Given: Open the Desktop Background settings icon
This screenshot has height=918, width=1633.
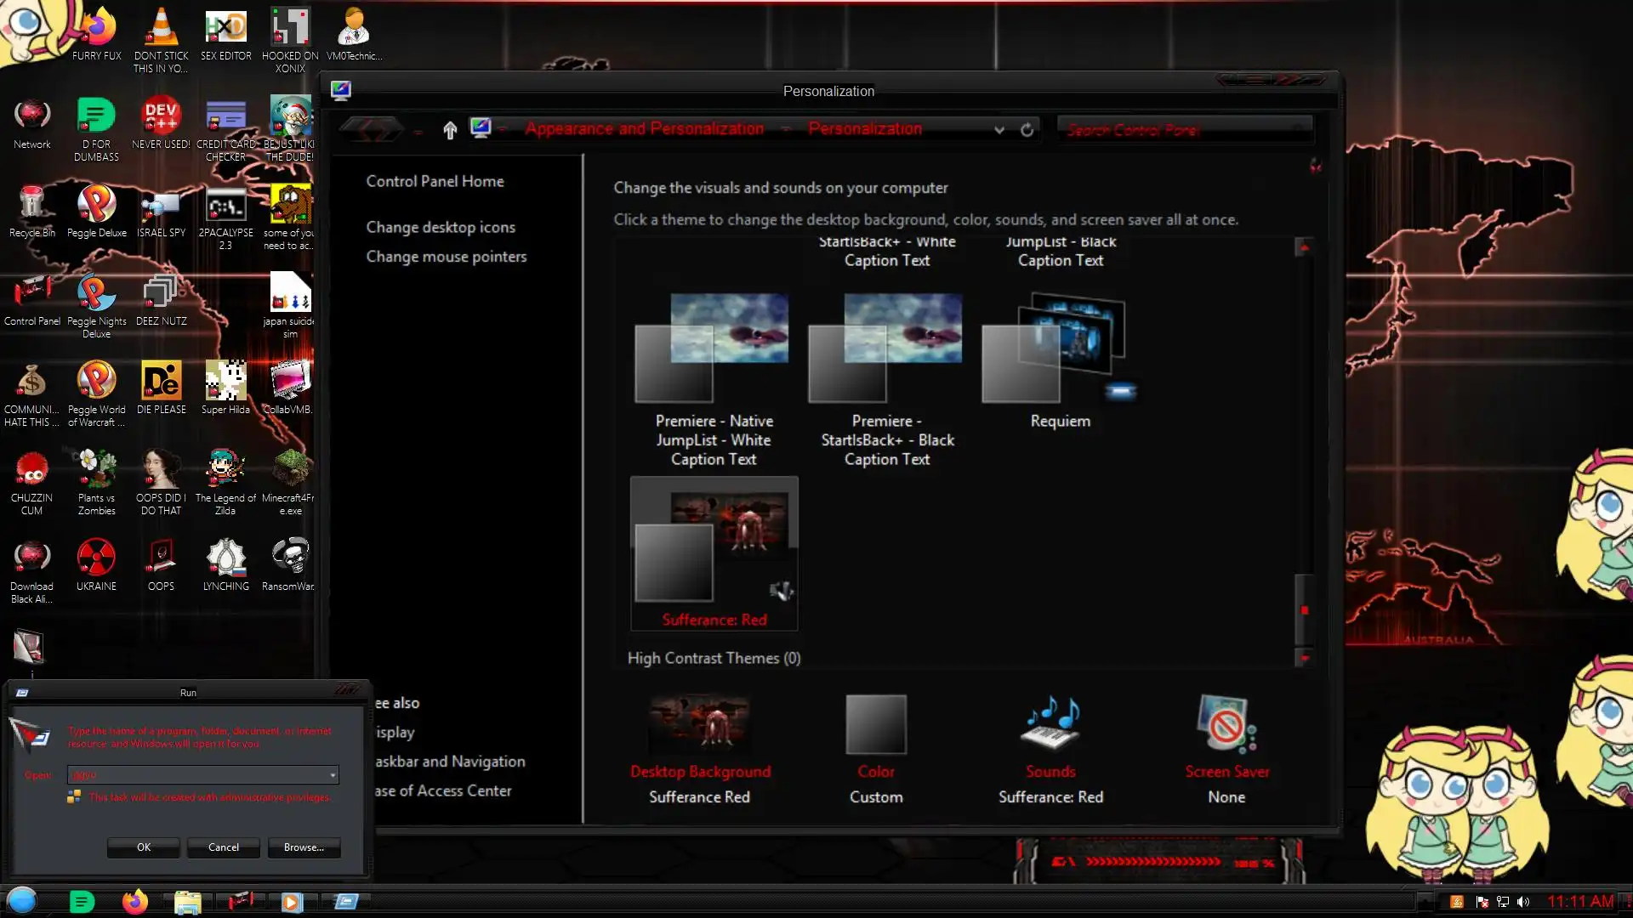Looking at the screenshot, I should click(699, 724).
